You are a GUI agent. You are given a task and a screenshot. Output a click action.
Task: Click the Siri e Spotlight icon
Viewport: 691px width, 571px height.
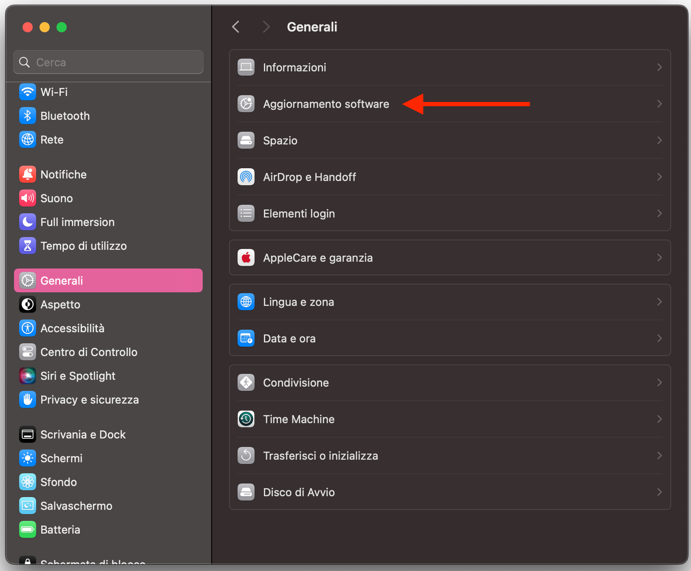coord(27,376)
